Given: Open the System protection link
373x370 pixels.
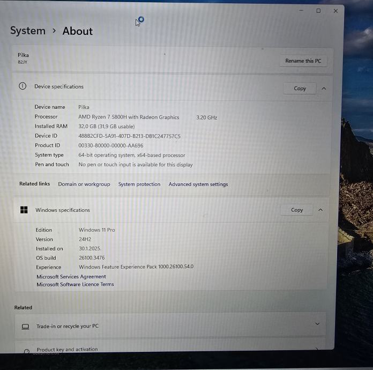Looking at the screenshot, I should (139, 184).
